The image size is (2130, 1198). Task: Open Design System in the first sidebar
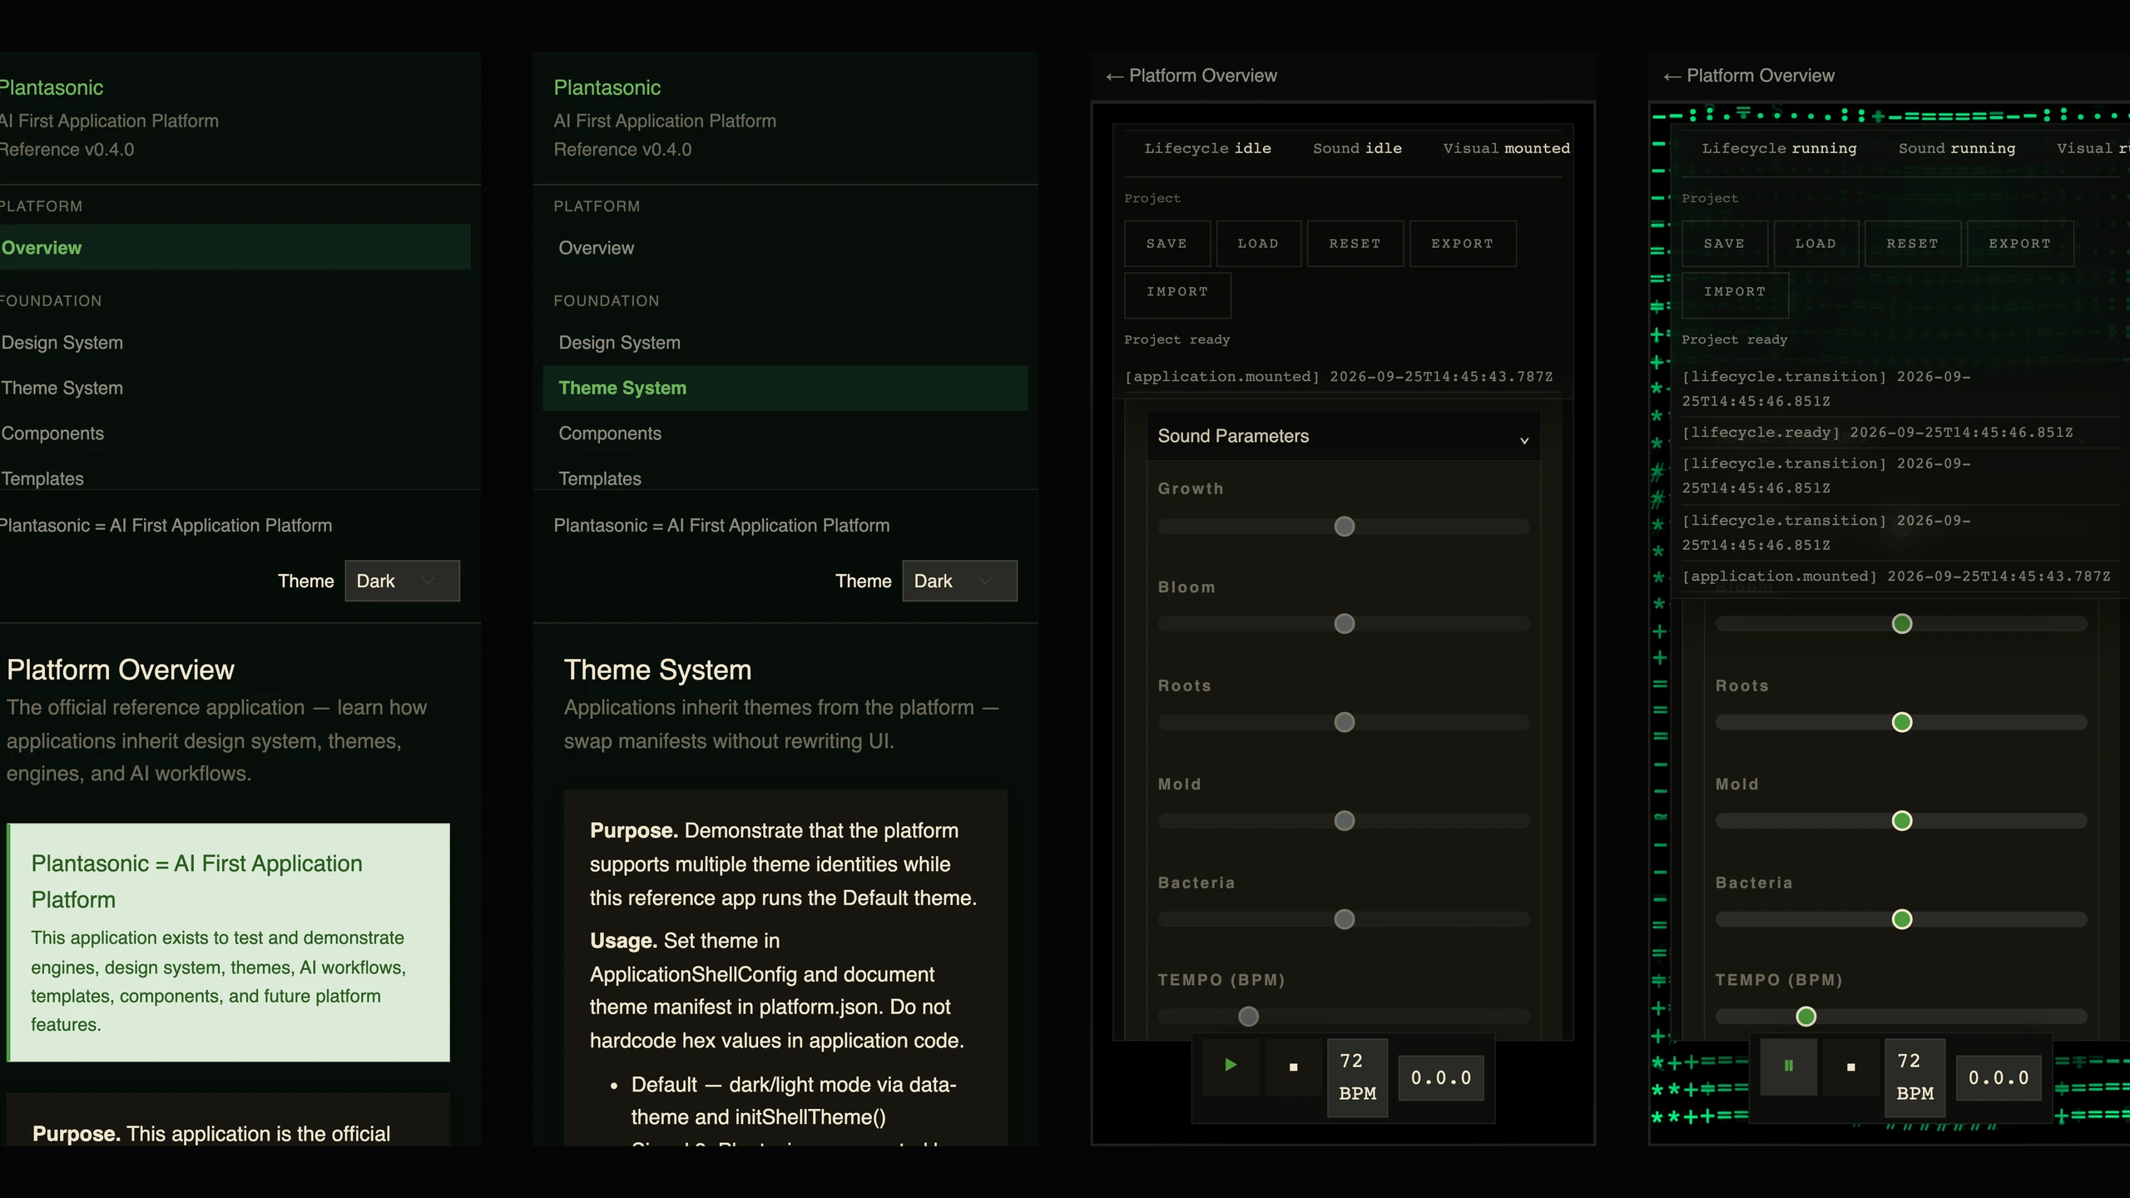[x=235, y=343]
